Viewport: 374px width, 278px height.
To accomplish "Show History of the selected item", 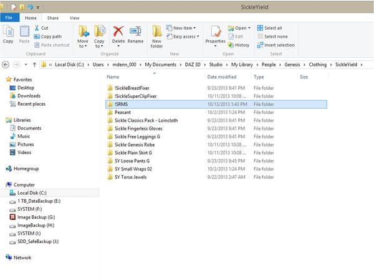I will pyautogui.click(x=239, y=45).
